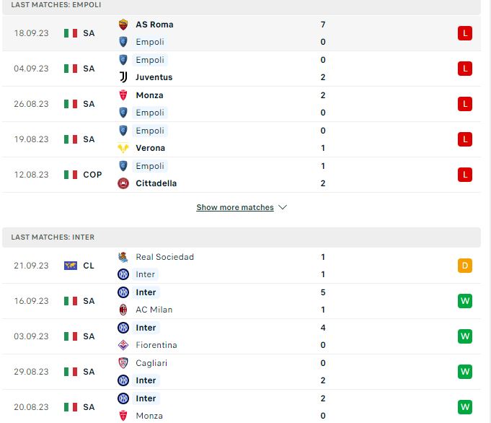Open the Empoli vs Juventus match row
This screenshot has width=491, height=423.
(x=242, y=69)
